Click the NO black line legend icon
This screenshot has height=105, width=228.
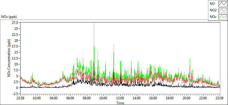pyautogui.click(x=223, y=4)
